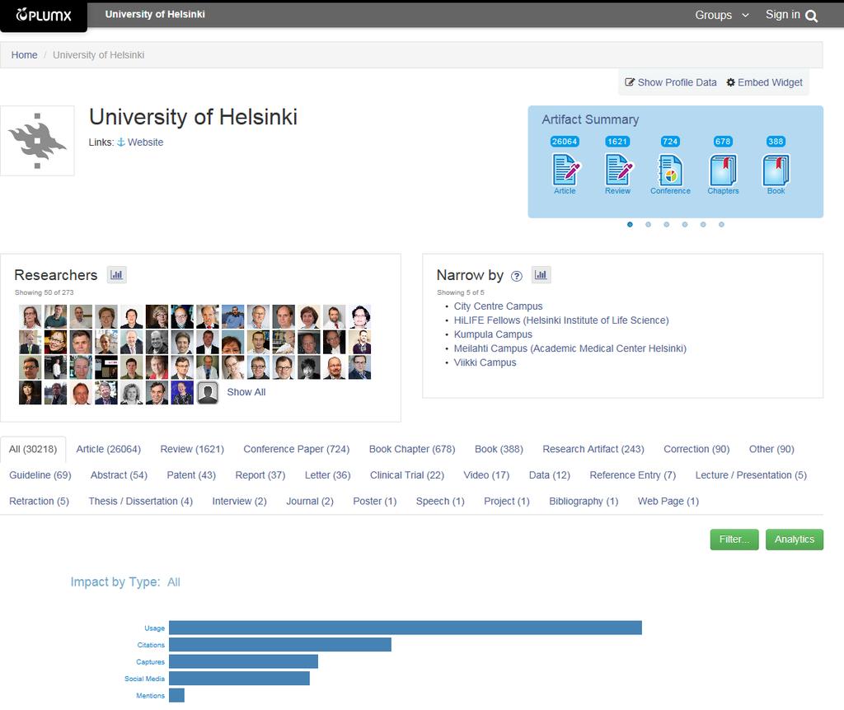Screen dimensions: 844x710
Task: Click Show Profile Data
Action: (x=671, y=82)
